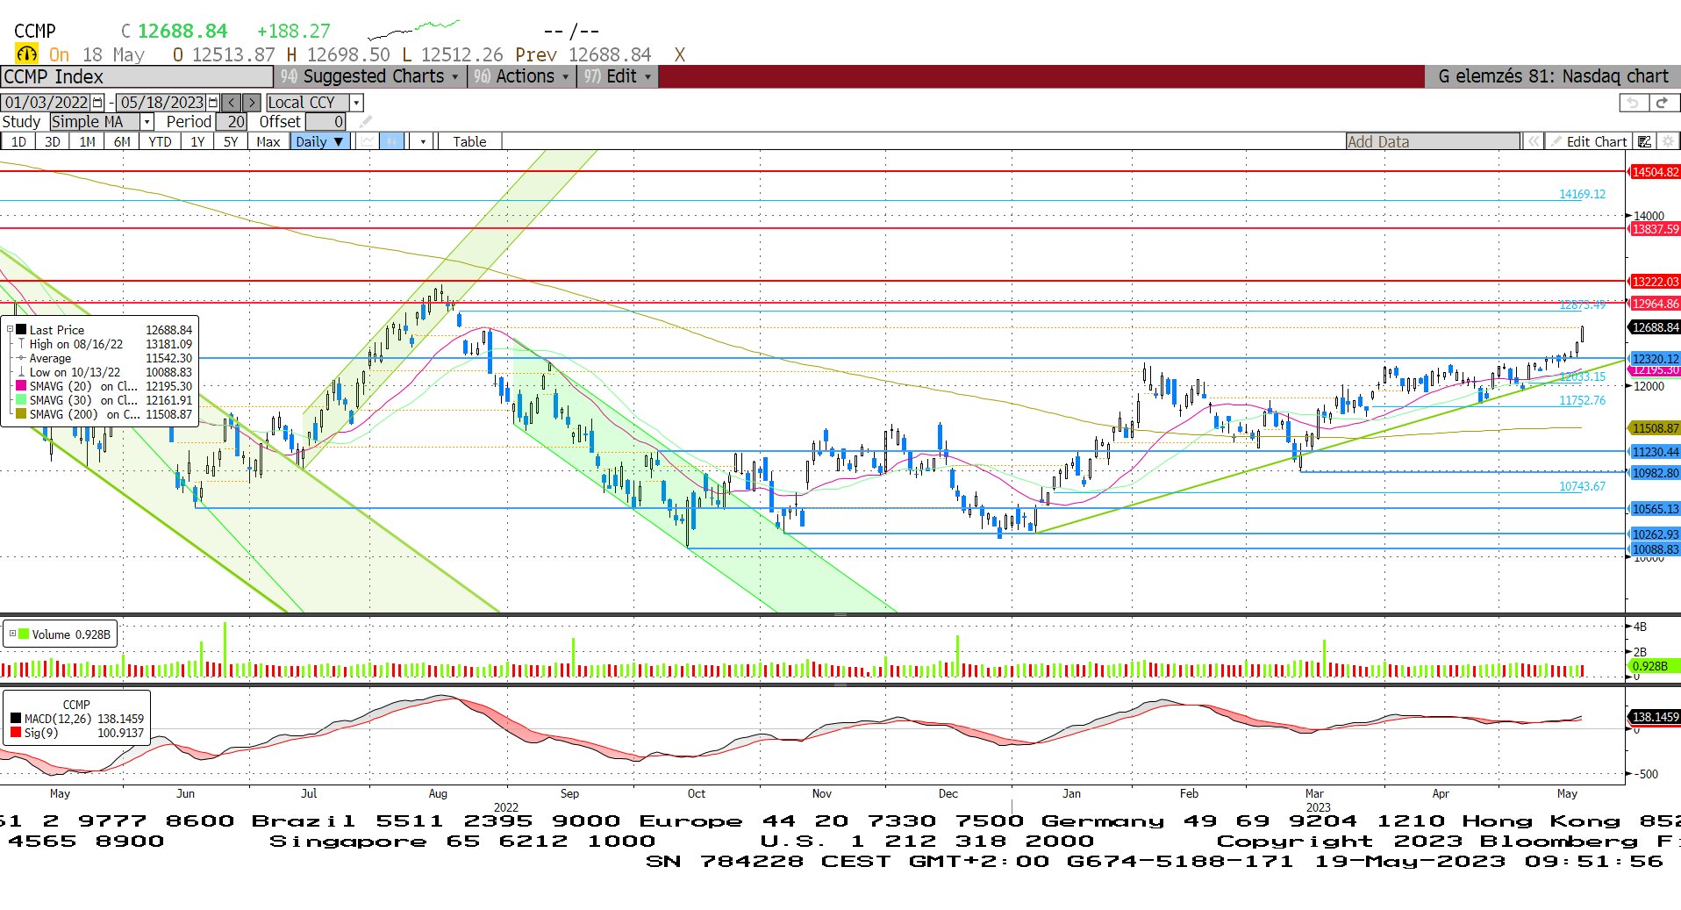1681x910 pixels.
Task: Step the date range forward
Action: coord(252,103)
